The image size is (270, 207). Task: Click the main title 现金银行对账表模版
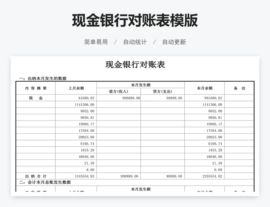[135, 21]
